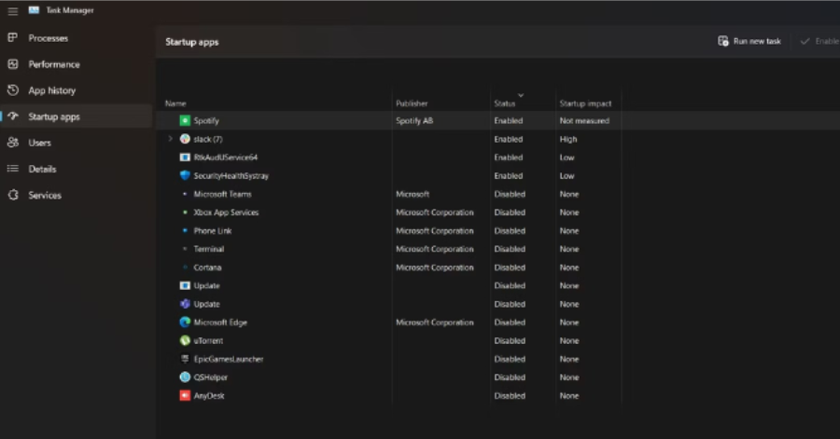The image size is (840, 439).
Task: Click None impact cell for Phone Link
Action: coord(569,230)
